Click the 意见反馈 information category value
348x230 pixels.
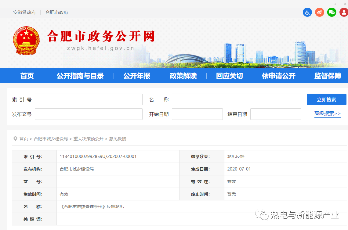tap(236, 156)
